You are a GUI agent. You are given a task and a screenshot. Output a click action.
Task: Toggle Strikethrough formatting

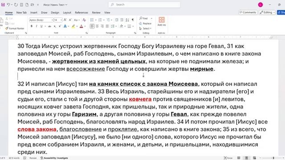coord(49,26)
